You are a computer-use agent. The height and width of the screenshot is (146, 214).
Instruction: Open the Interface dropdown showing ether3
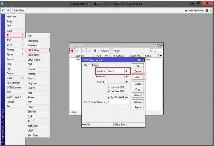(126, 71)
